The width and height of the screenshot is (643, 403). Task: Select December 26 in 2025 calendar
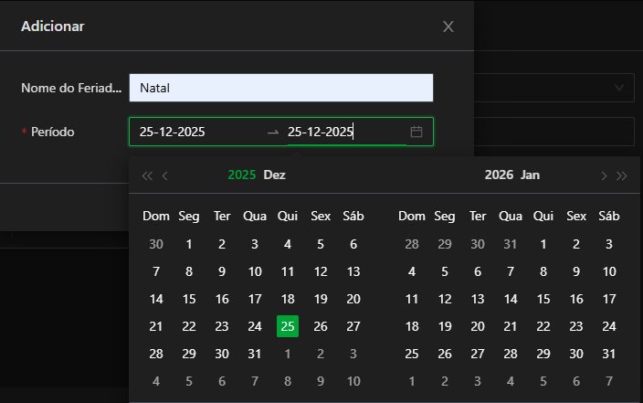pyautogui.click(x=321, y=326)
